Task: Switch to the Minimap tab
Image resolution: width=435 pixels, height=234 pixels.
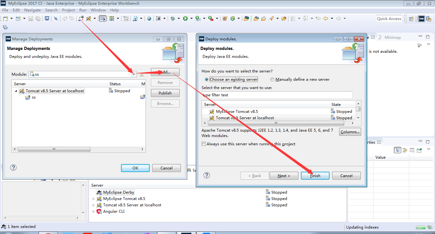Action: 390,37
